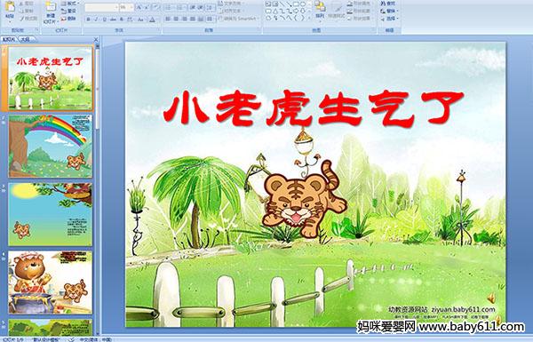The width and height of the screenshot is (533, 342).
Task: Open the font name dropdown
Action: tap(101, 7)
